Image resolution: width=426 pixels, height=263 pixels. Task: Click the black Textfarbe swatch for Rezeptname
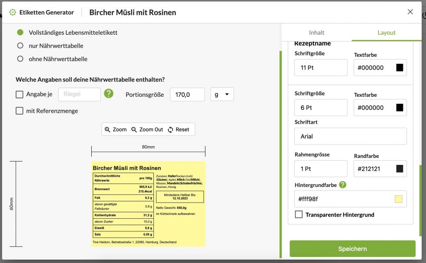tap(399, 67)
